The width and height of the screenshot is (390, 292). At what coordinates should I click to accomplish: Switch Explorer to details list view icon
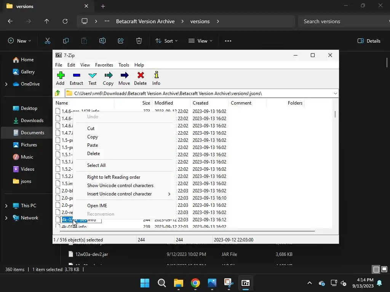(x=376, y=269)
